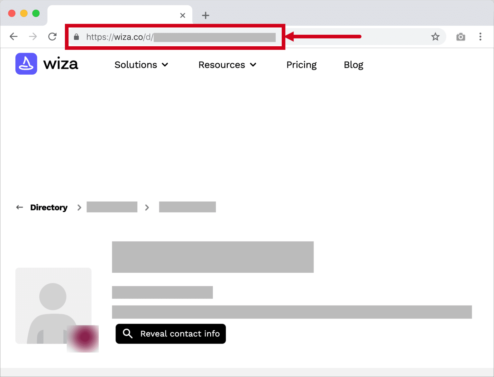The width and height of the screenshot is (494, 377).
Task: Click the left arrow beside Directory
Action: [x=20, y=207]
